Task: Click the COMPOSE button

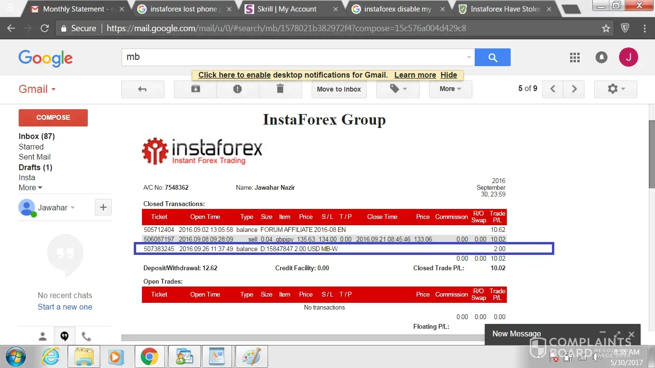Action: tap(53, 117)
